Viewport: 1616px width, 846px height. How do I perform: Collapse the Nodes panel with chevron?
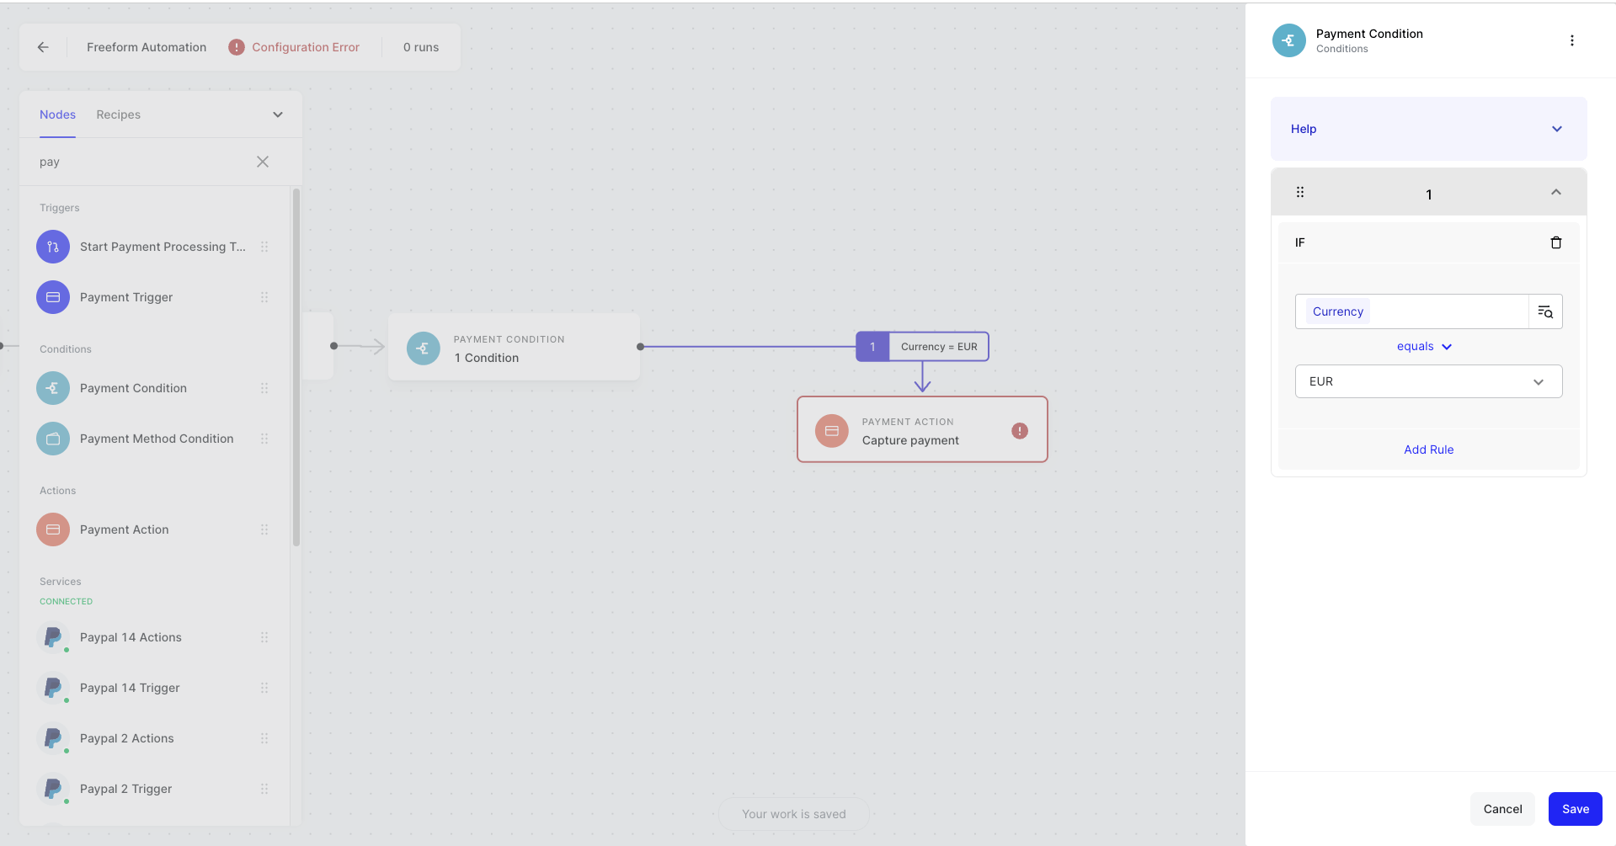click(x=278, y=114)
